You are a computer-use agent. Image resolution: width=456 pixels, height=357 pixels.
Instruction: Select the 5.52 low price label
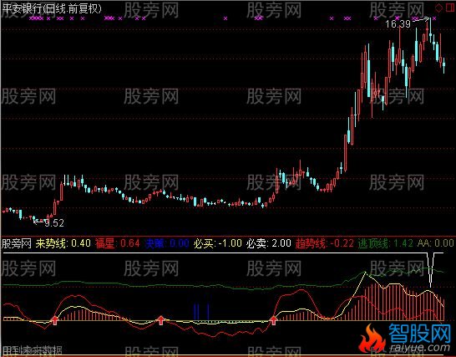click(54, 223)
